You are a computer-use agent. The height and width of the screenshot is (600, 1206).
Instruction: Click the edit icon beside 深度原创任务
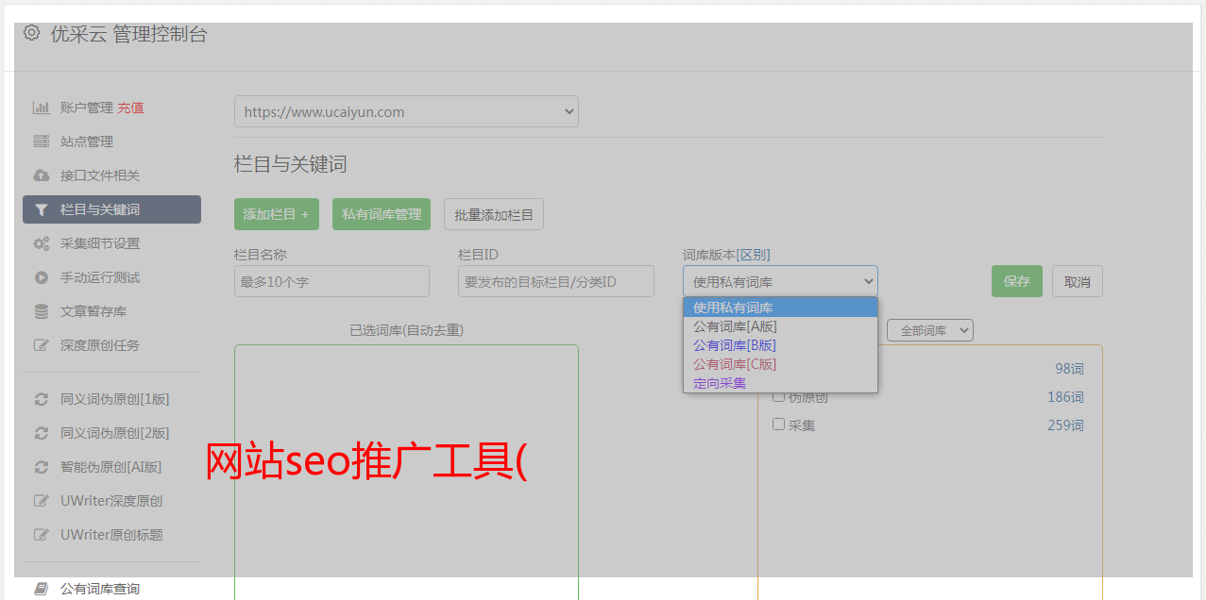[42, 345]
